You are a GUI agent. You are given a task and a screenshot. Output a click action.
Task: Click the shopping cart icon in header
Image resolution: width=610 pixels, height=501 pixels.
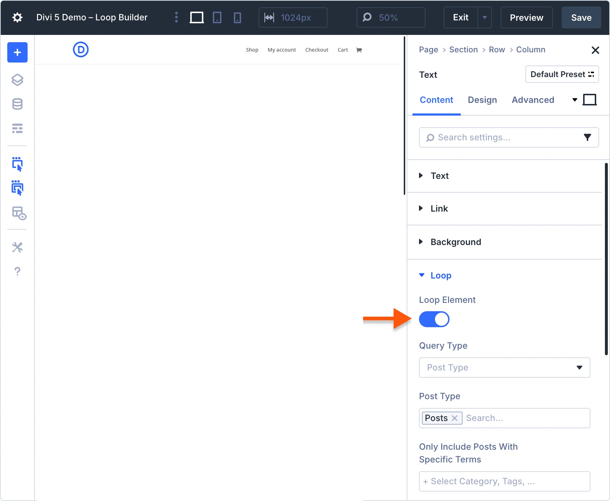pyautogui.click(x=359, y=50)
